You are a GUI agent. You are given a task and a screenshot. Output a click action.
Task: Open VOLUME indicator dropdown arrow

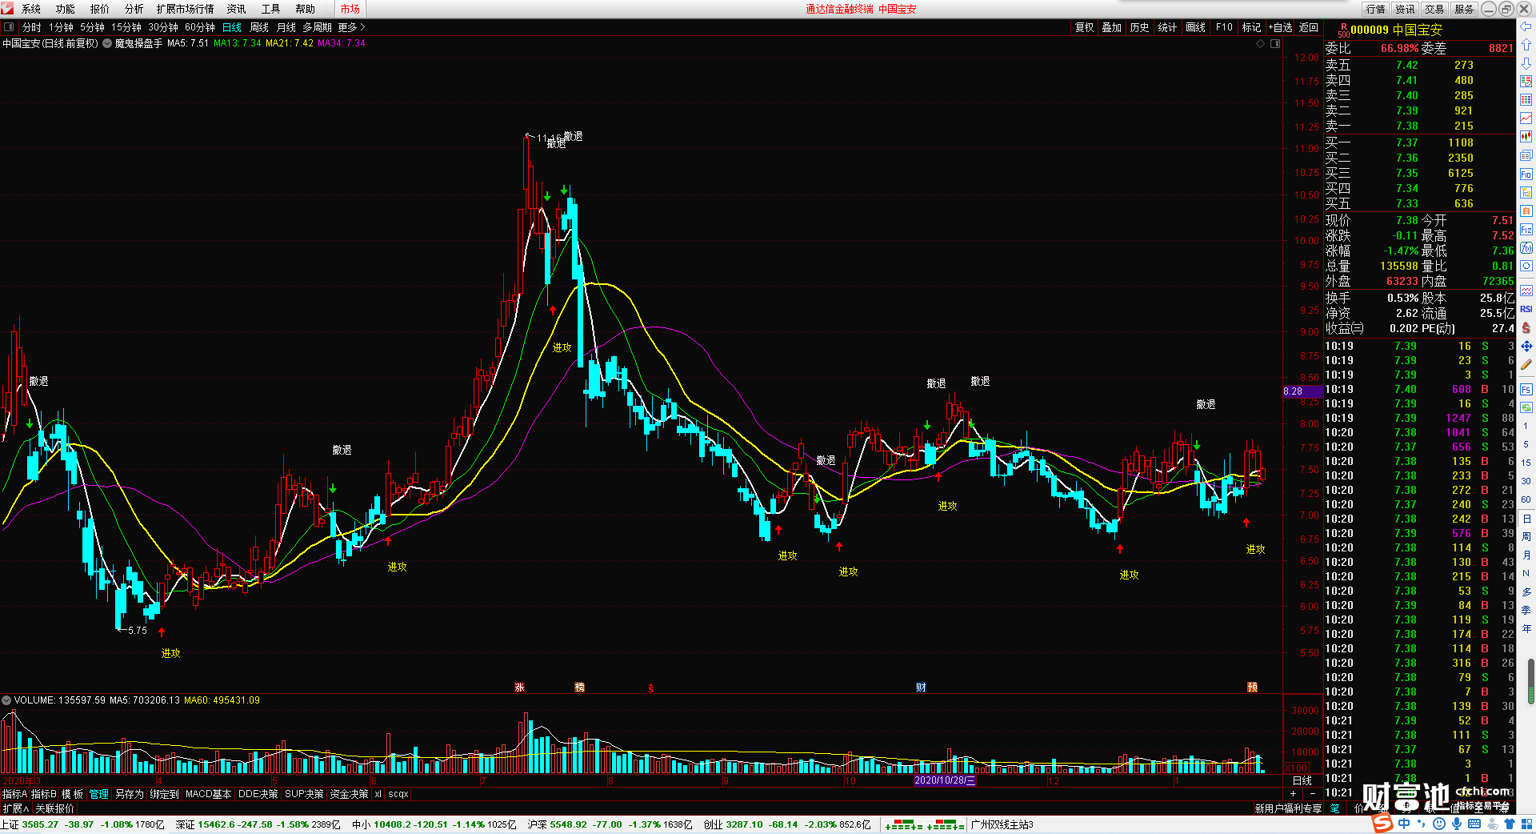[x=6, y=700]
